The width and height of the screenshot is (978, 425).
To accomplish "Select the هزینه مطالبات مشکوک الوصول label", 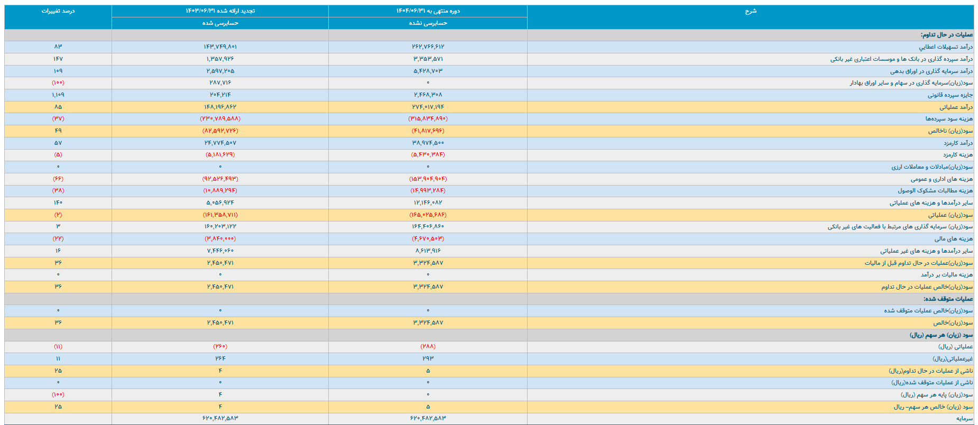I will point(935,191).
